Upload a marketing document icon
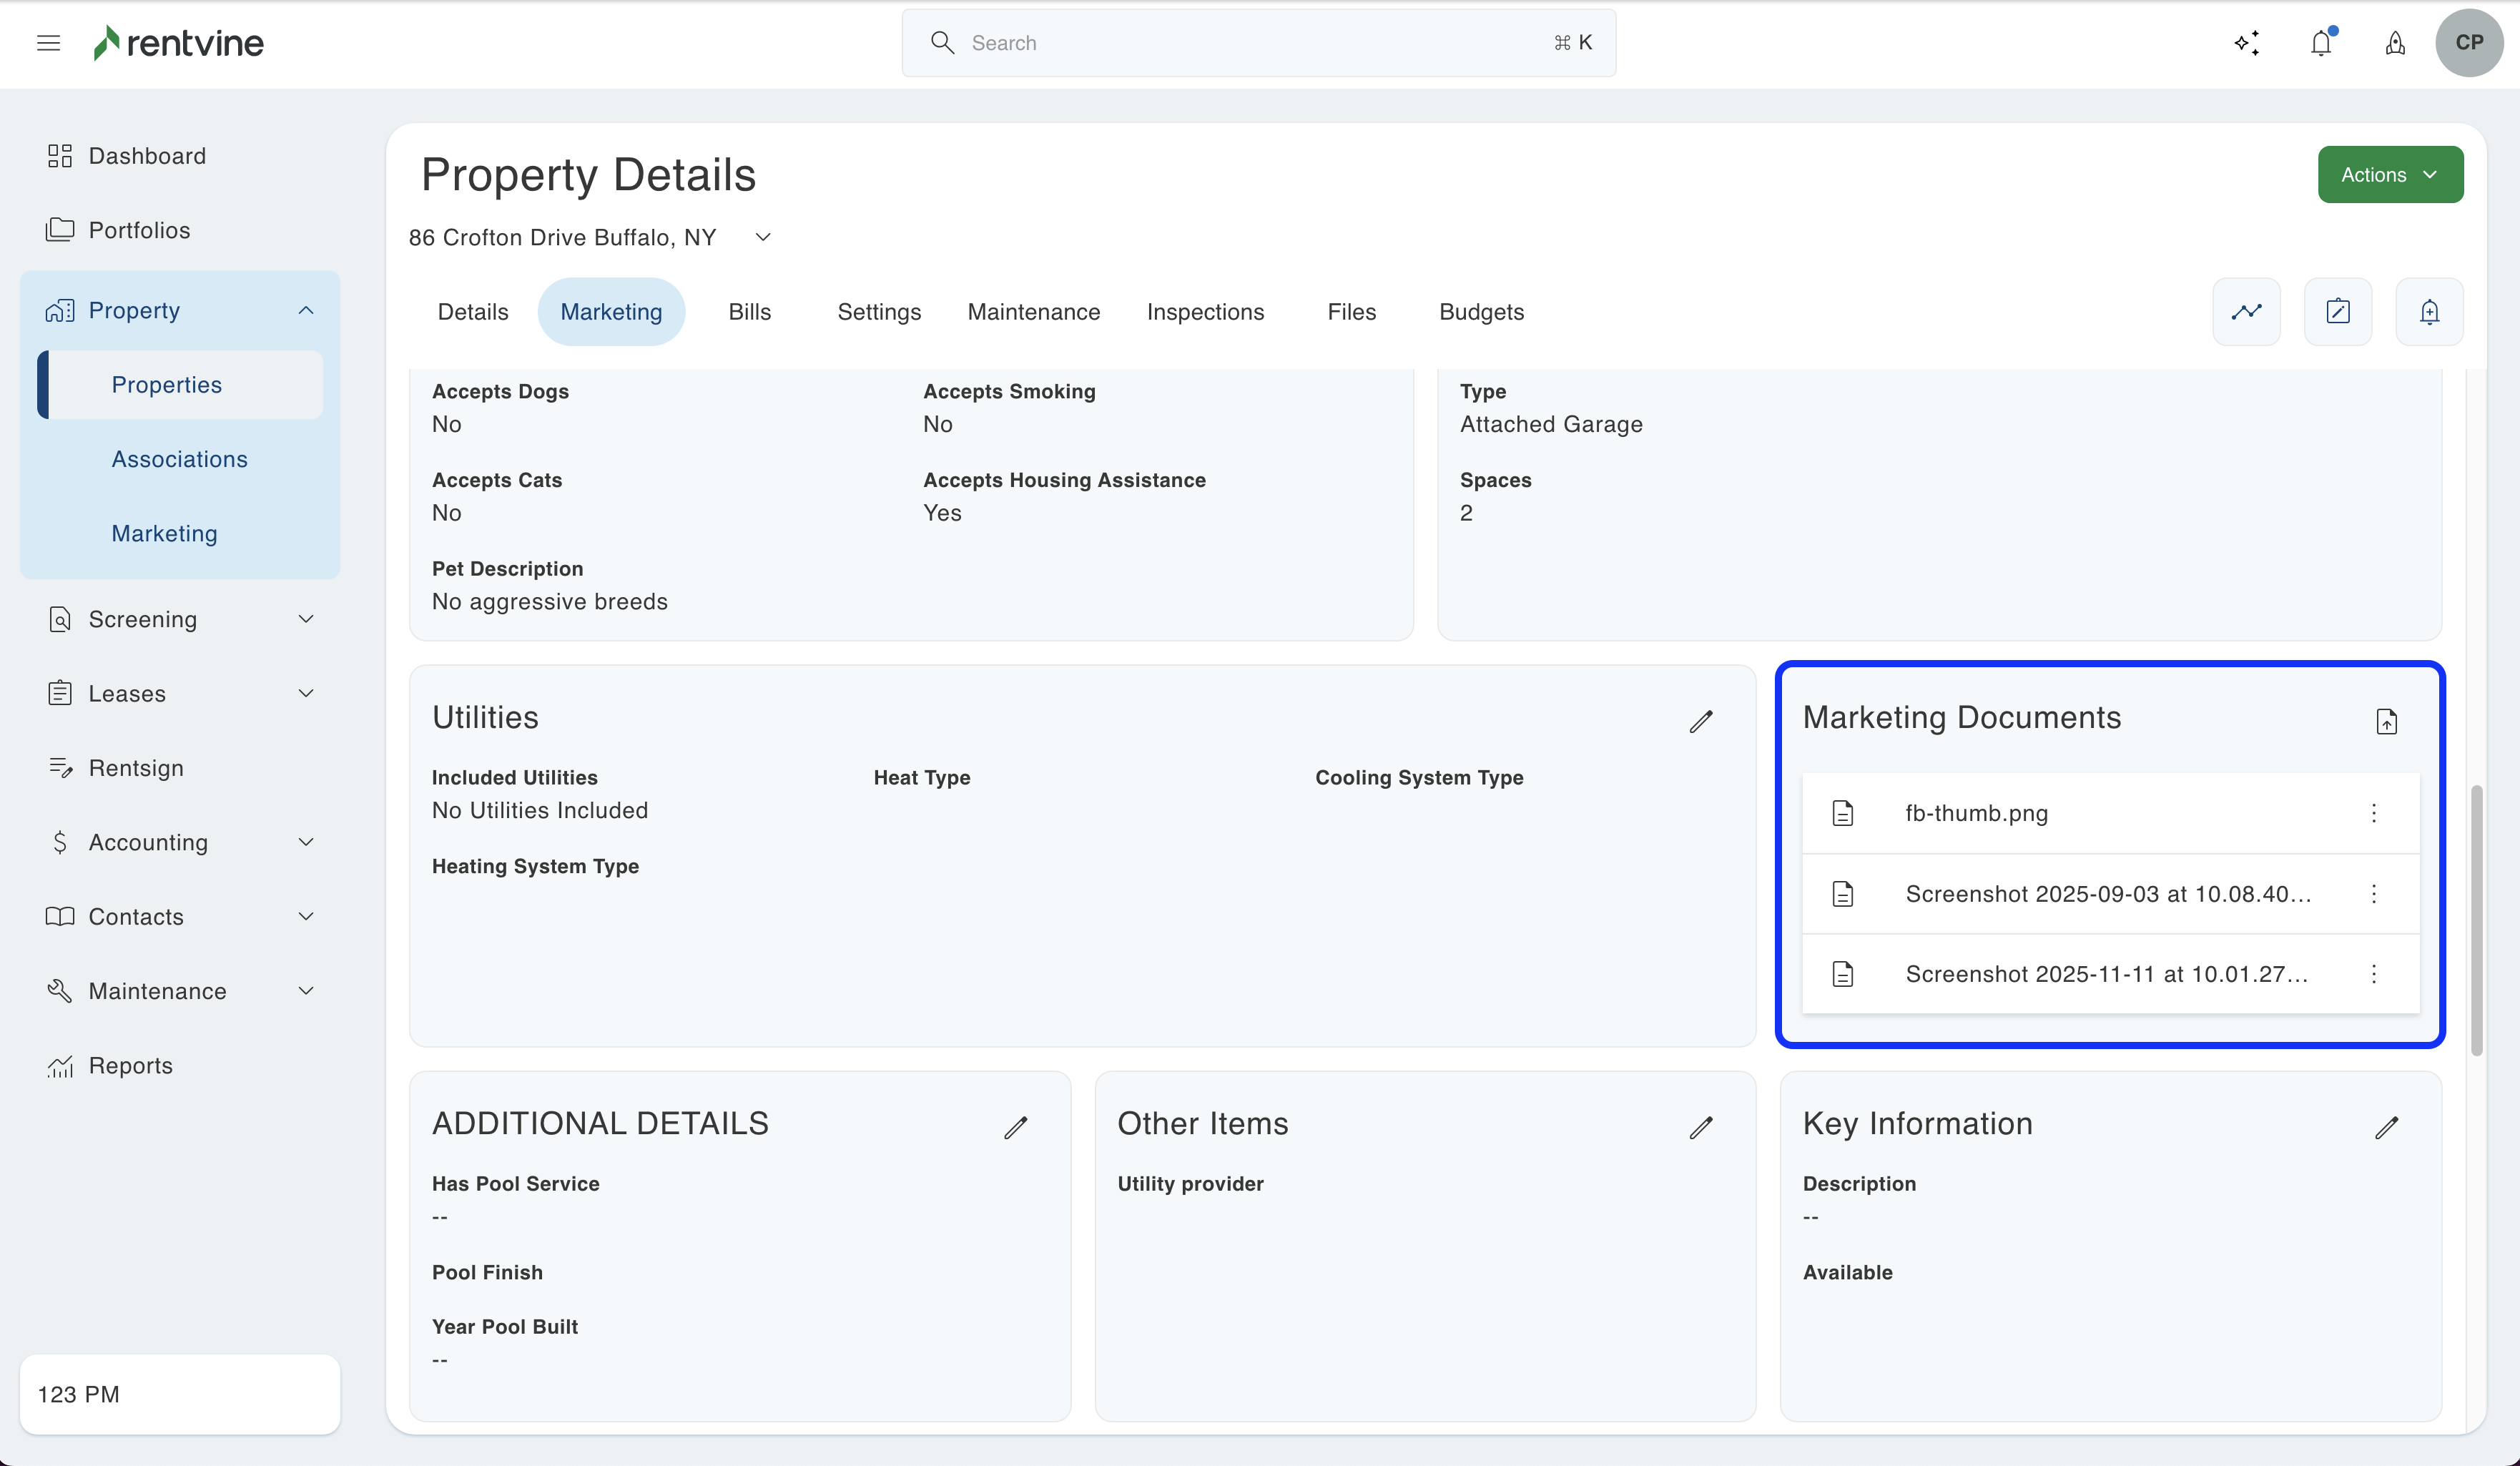 [x=2387, y=721]
